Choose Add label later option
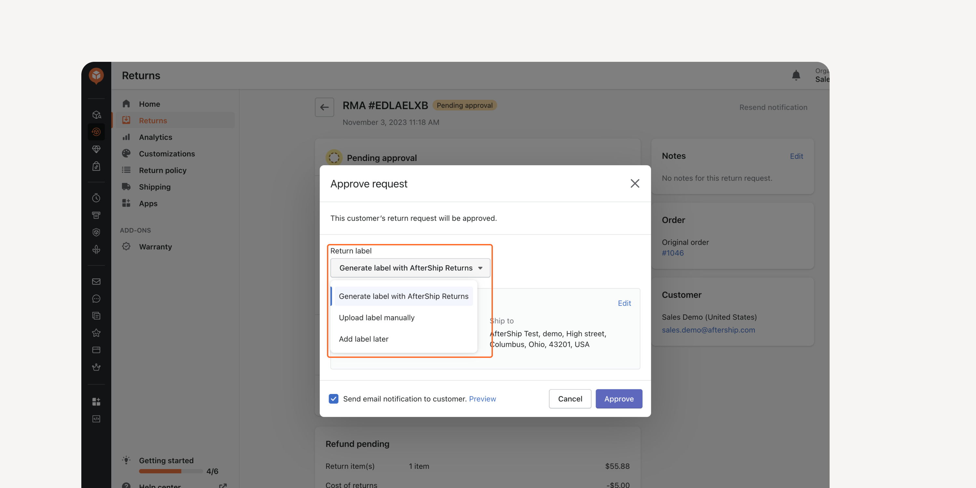 403,339
